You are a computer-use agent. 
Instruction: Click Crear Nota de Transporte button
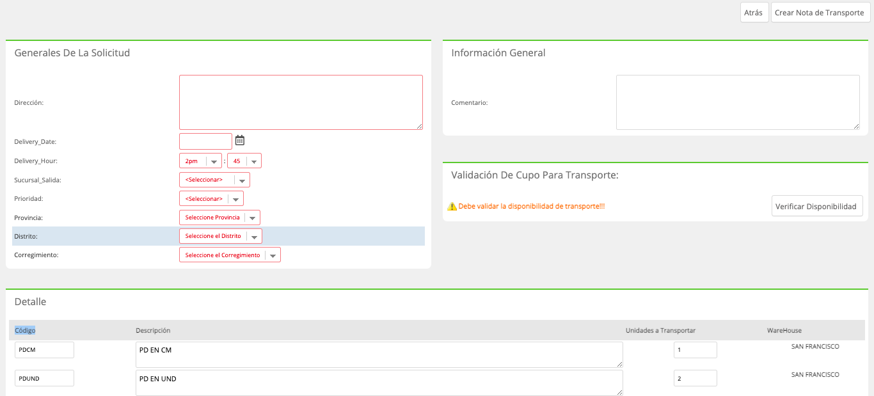(x=820, y=13)
